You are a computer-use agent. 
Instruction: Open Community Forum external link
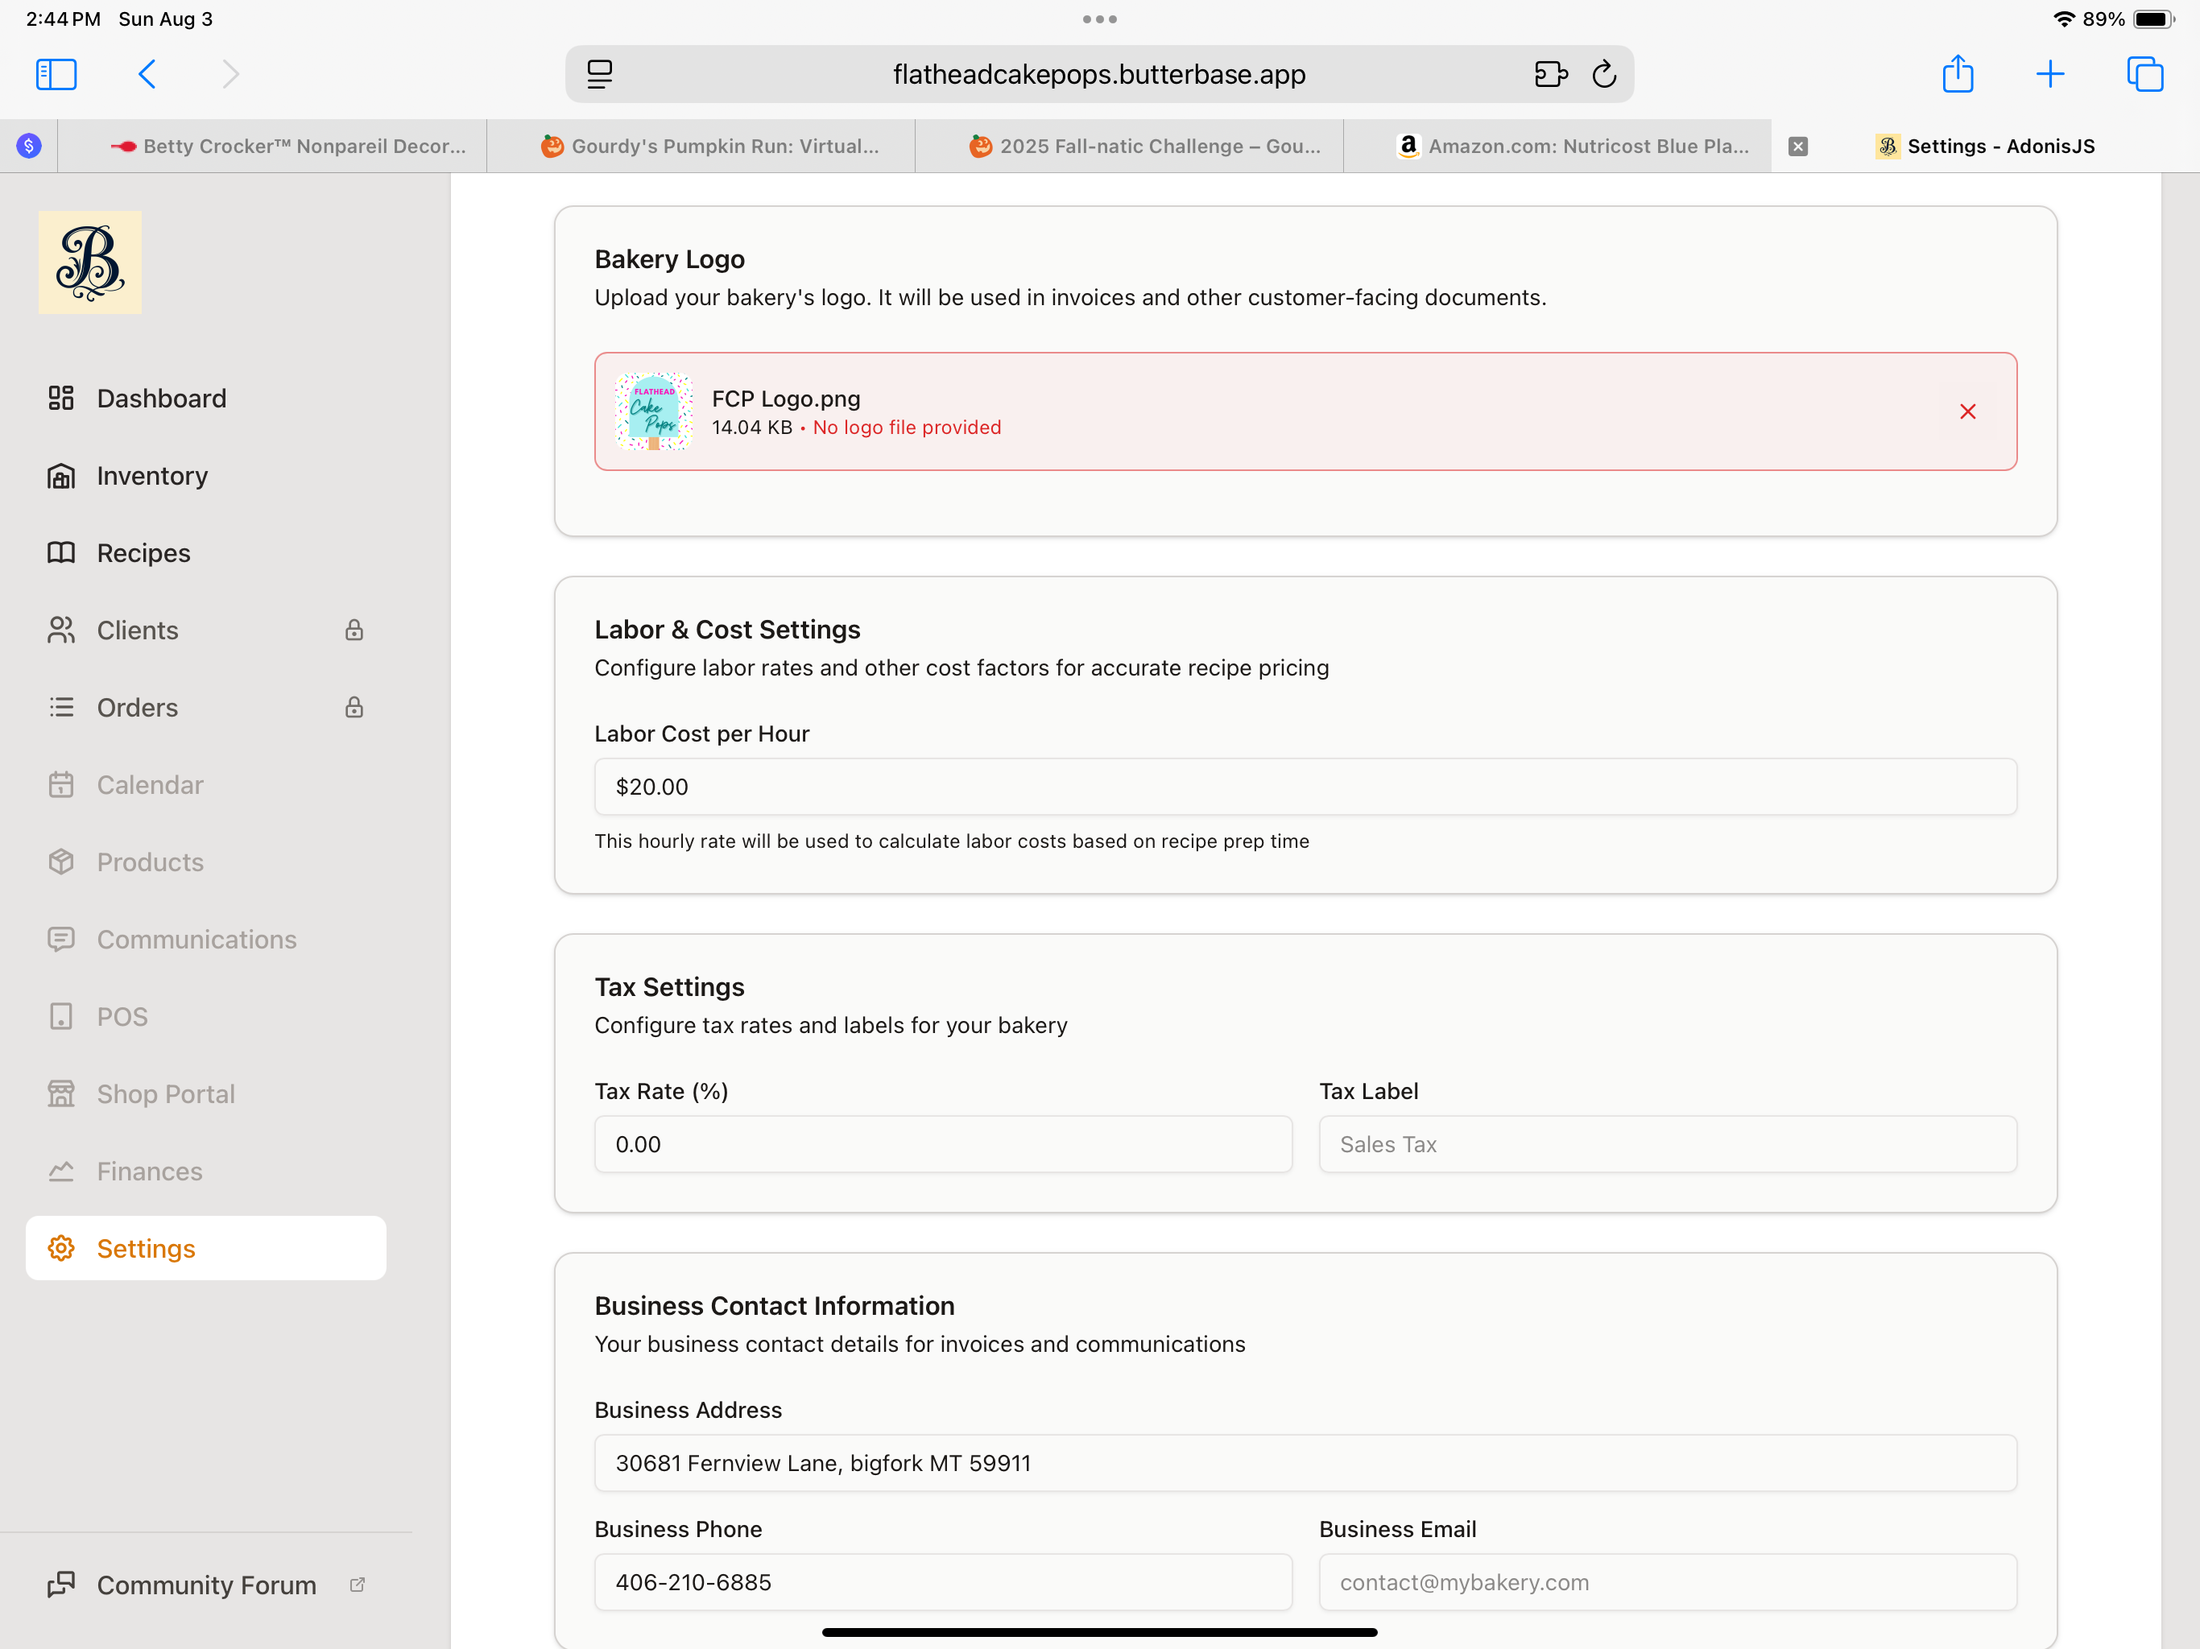click(206, 1585)
